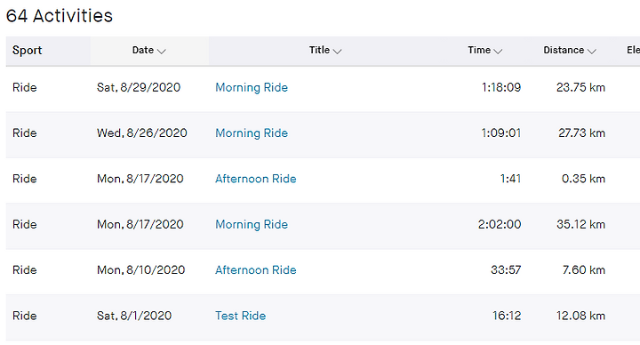This screenshot has width=640, height=345.
Task: Click the 64 Activities heading
Action: pos(60,16)
